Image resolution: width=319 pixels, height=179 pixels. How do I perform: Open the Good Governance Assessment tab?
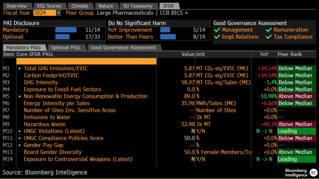click(x=123, y=47)
